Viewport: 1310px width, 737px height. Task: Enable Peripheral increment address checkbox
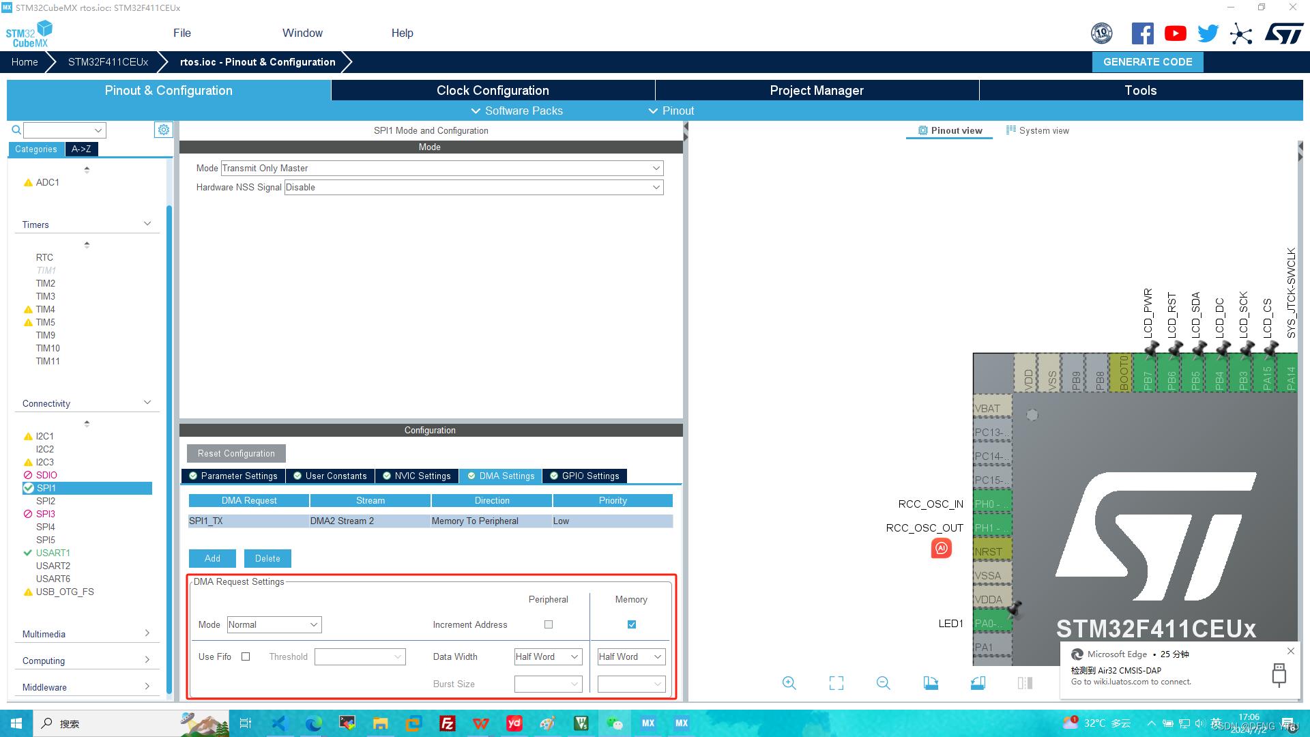pyautogui.click(x=549, y=624)
